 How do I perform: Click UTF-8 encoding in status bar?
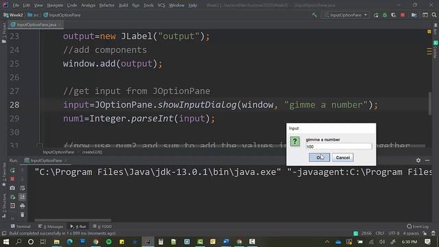point(394,233)
